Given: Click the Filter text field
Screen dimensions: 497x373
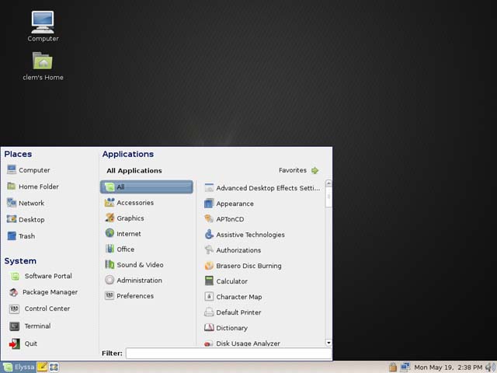Looking at the screenshot, I should [228, 353].
